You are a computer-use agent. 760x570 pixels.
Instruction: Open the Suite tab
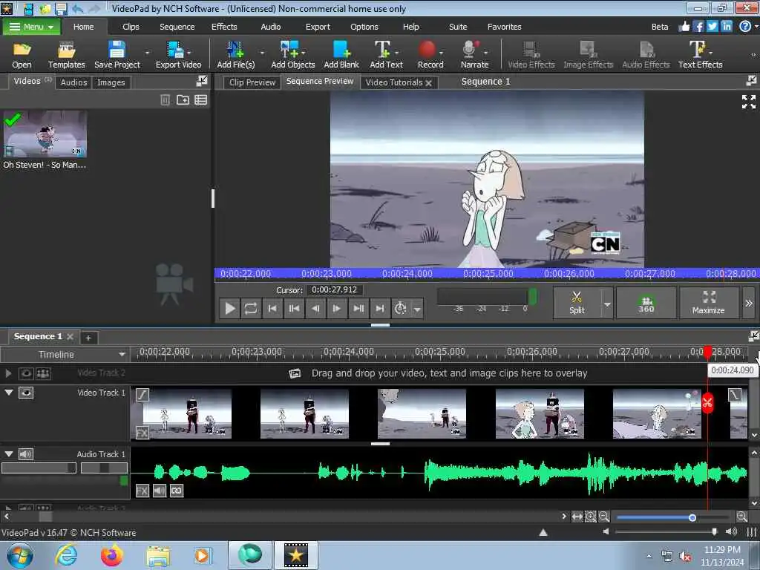click(x=457, y=27)
